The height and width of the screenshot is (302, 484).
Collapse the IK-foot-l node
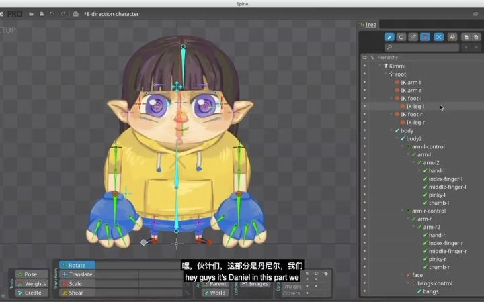(391, 98)
